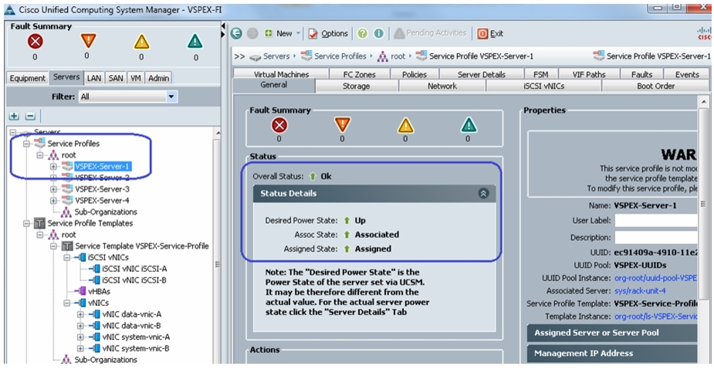Select iSCSI vNIC iSCSI-B
This screenshot has height=373, width=714.
tap(134, 280)
